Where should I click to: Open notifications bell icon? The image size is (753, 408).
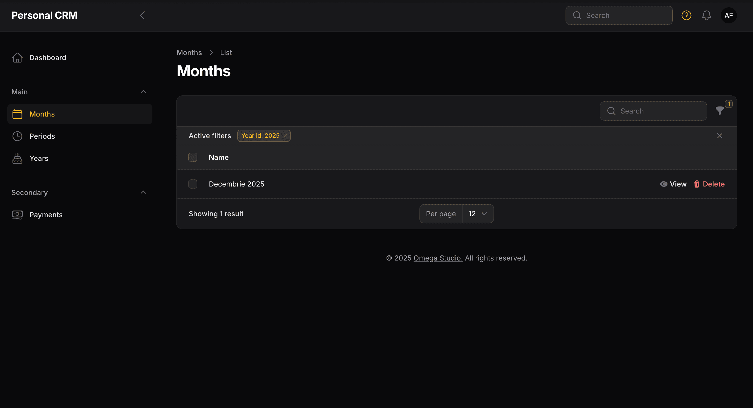pos(707,15)
